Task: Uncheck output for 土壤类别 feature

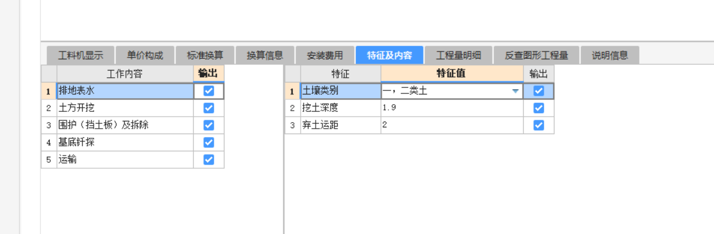Action: [x=539, y=91]
